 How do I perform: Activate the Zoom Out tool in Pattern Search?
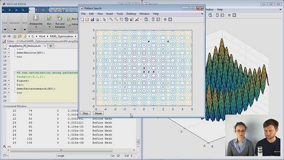coord(116,20)
